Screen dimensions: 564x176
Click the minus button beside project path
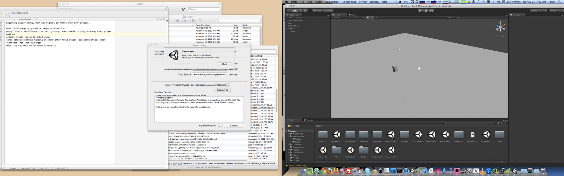point(228,85)
